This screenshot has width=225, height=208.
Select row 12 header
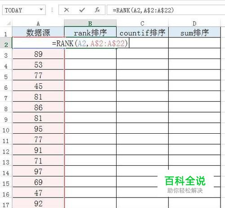(x=6, y=150)
